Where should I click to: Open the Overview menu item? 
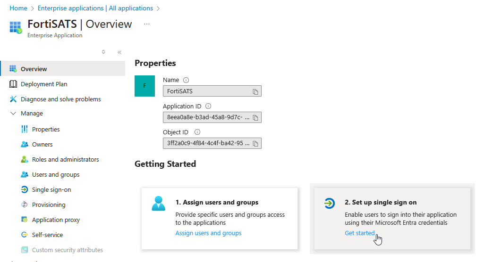(63, 69)
